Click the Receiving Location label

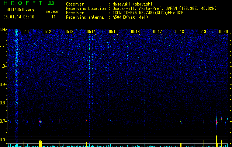click(x=86, y=8)
